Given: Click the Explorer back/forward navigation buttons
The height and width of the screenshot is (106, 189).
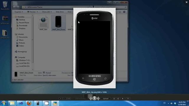Looking at the screenshot, I should point(16,7).
